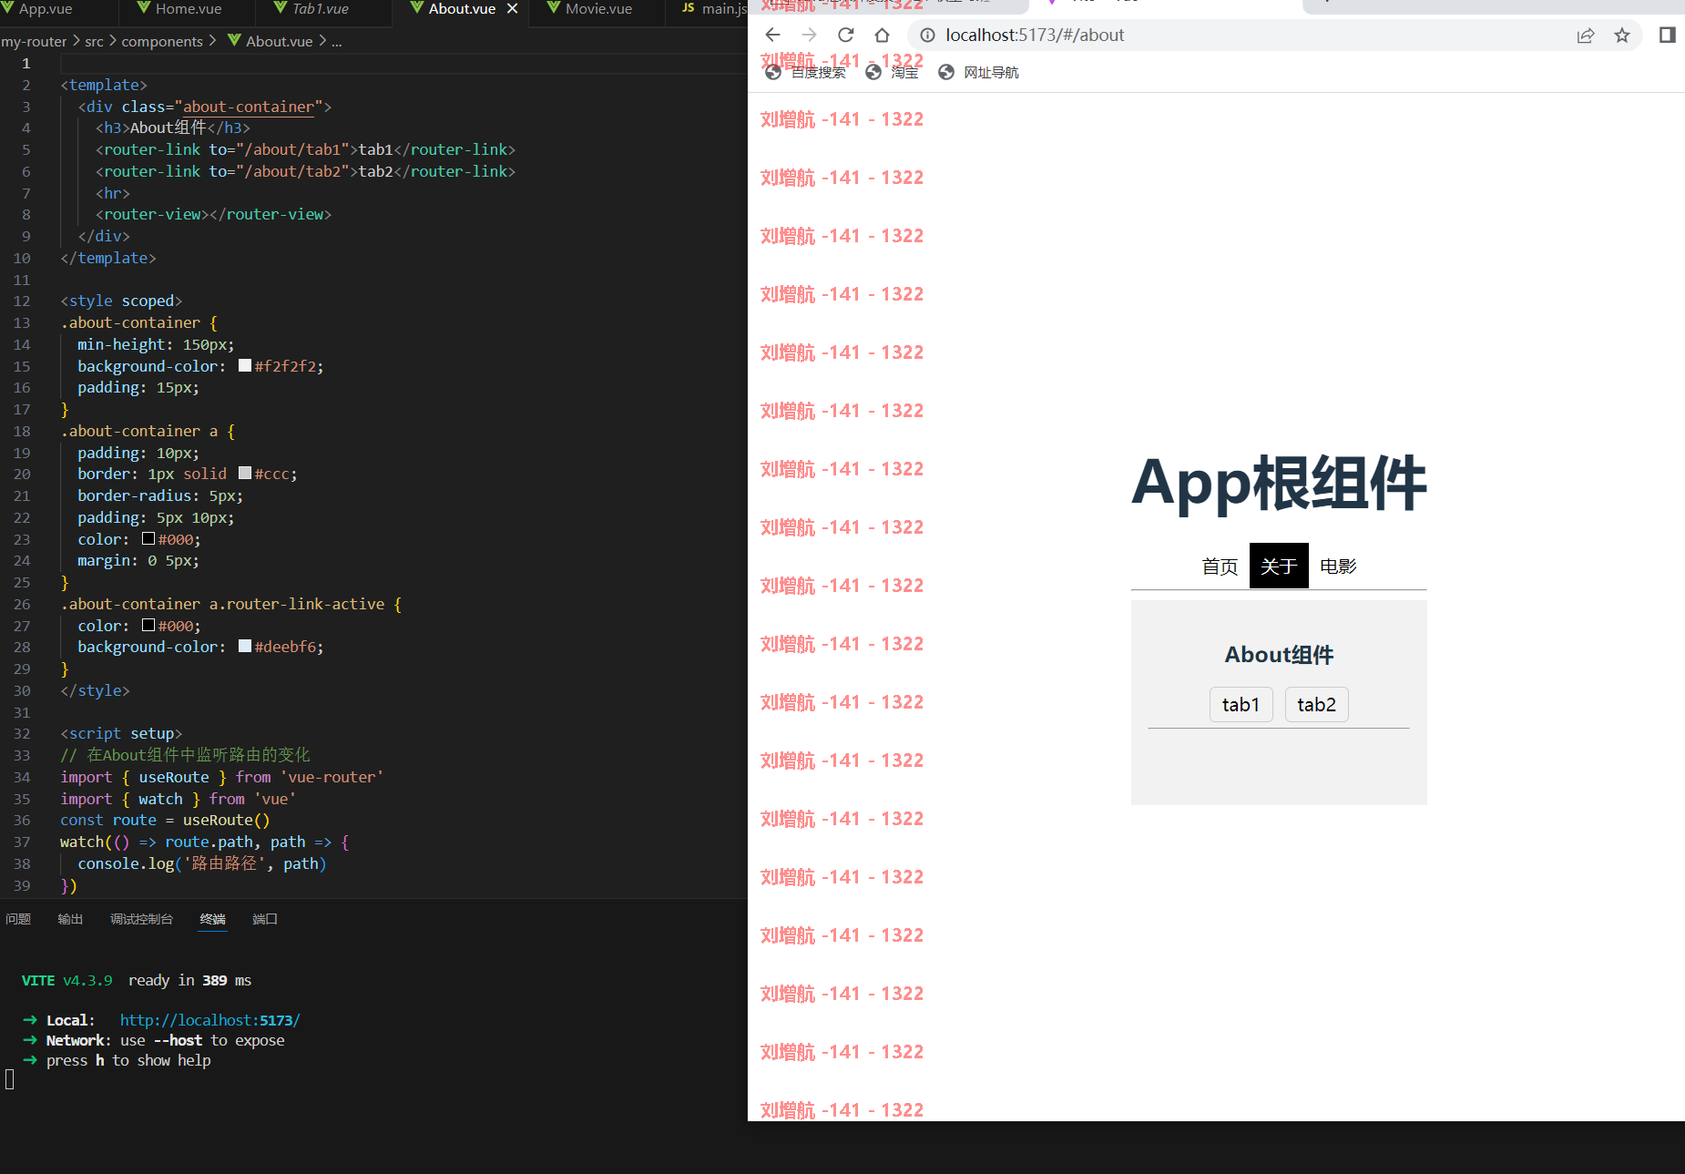Open the browser home page
1685x1174 pixels.
(882, 35)
